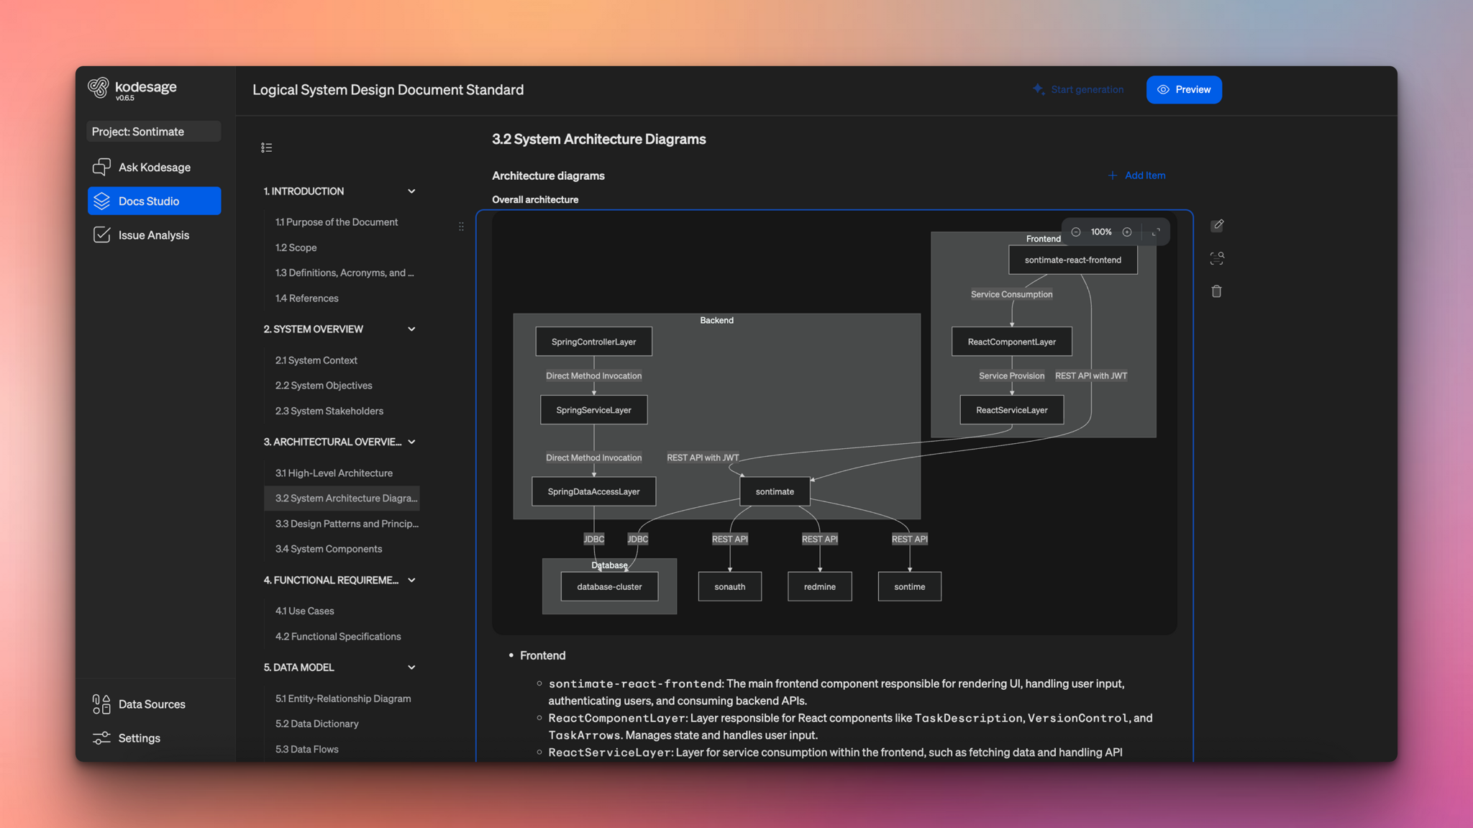Select the edit pencil icon beside the diagram
The width and height of the screenshot is (1473, 828).
tap(1217, 225)
